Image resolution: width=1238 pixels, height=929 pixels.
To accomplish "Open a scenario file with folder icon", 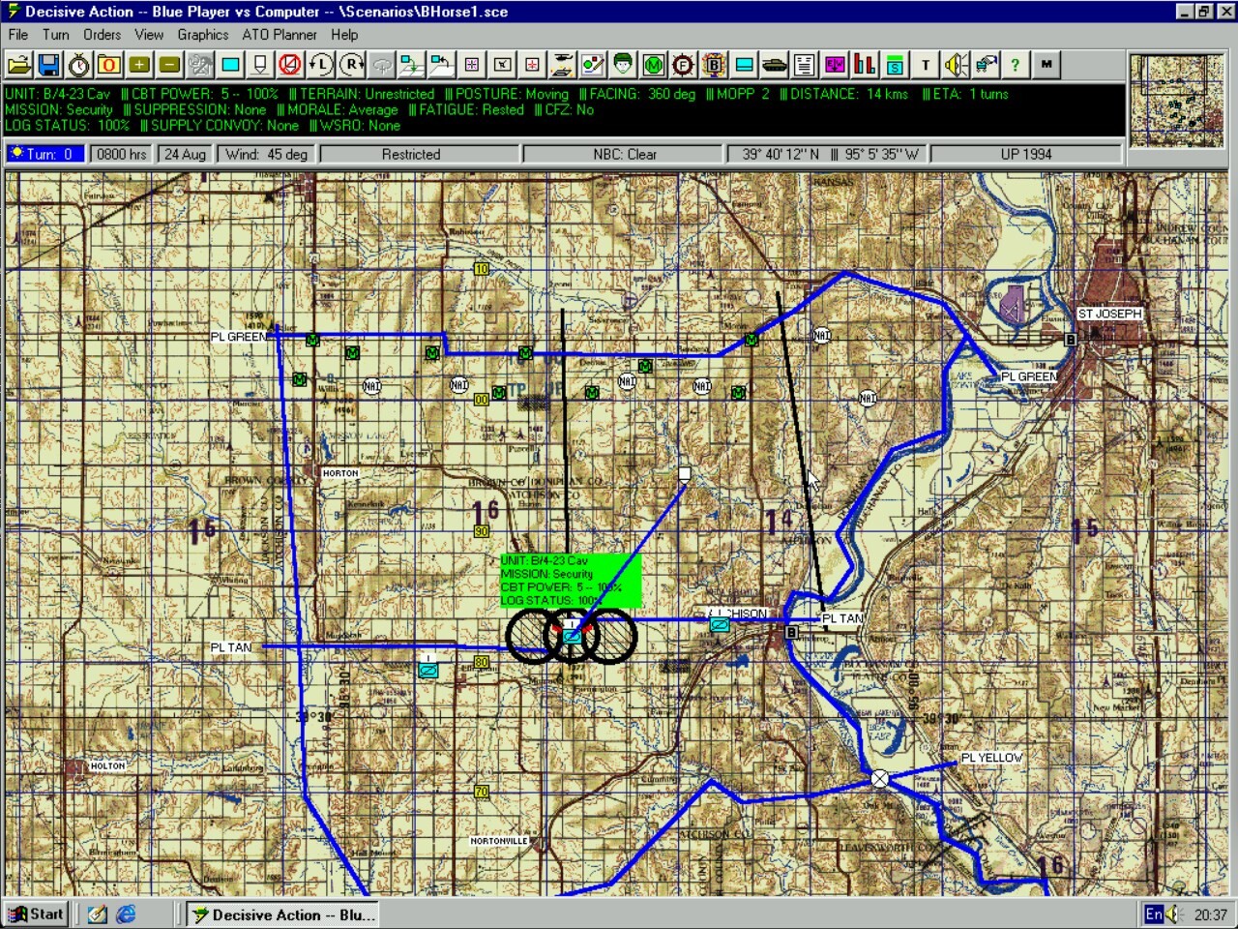I will tap(18, 65).
